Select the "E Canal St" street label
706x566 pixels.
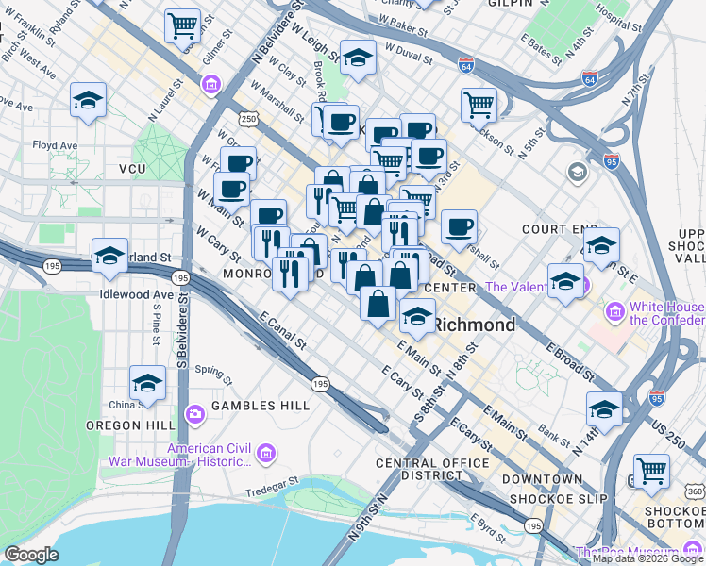tap(283, 331)
